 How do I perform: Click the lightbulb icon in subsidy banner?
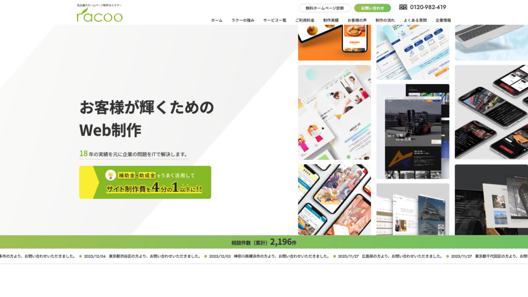coord(110,175)
